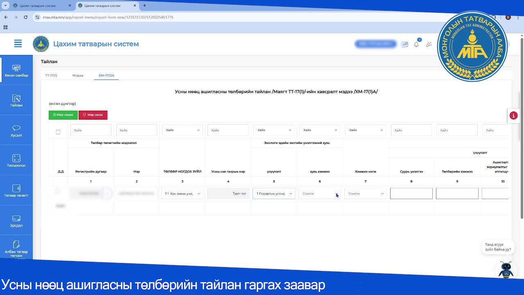Screen dimensions: 524x295
Task: Click the AI message icon beside the bell
Action: (x=405, y=44)
